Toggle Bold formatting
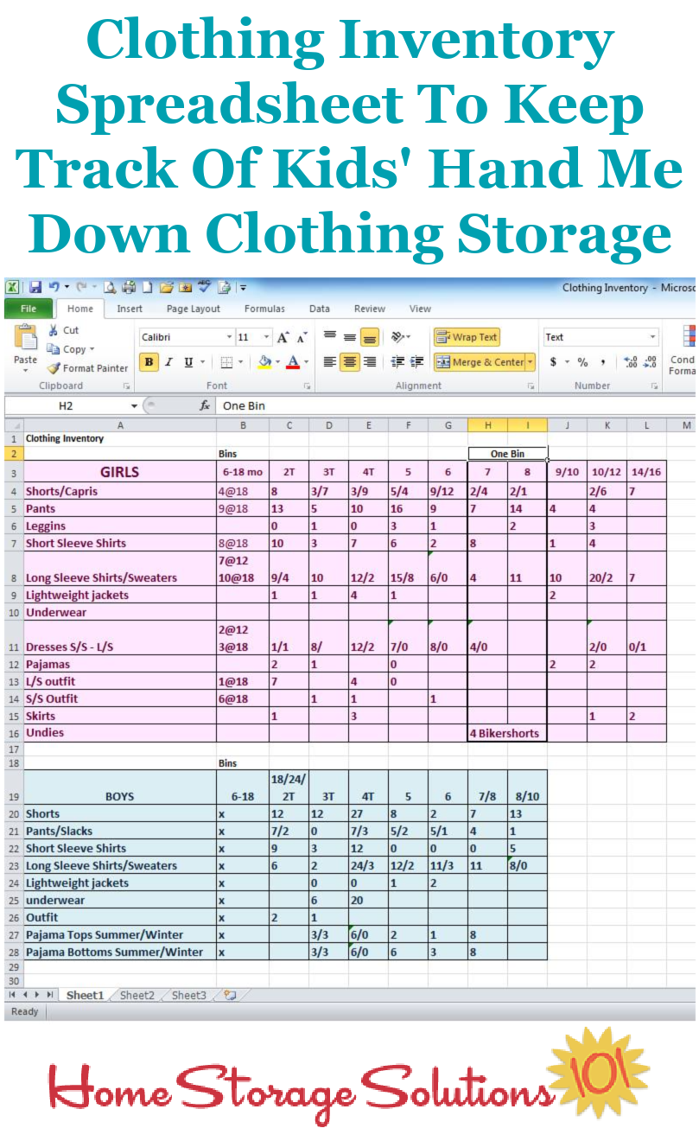 tap(149, 362)
